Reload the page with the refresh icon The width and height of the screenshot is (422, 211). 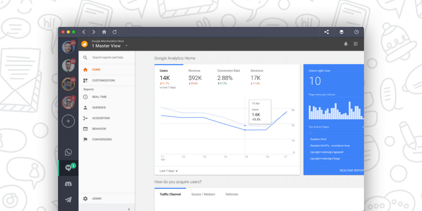pyautogui.click(x=114, y=32)
